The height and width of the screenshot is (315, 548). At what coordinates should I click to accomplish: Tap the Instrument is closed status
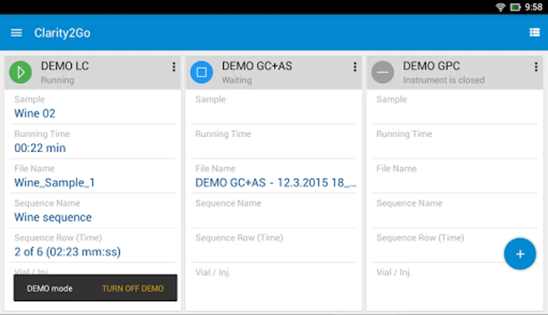pyautogui.click(x=443, y=80)
